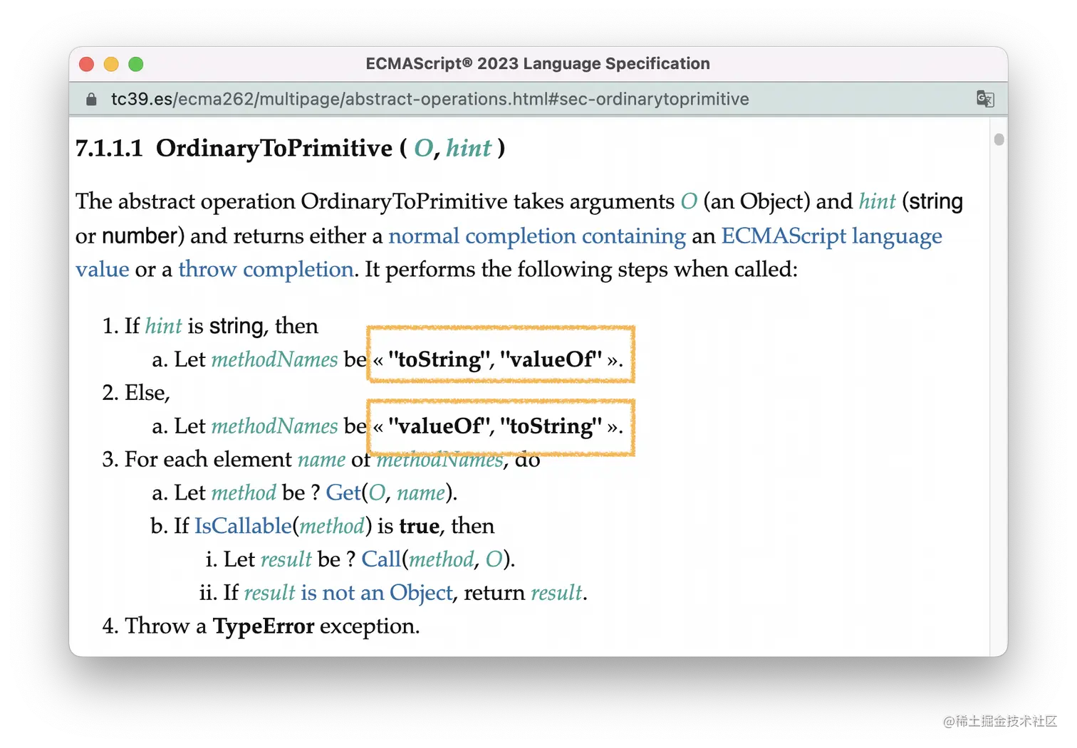Click the italic hint parameter in the heading
The image size is (1077, 748).
pos(468,148)
